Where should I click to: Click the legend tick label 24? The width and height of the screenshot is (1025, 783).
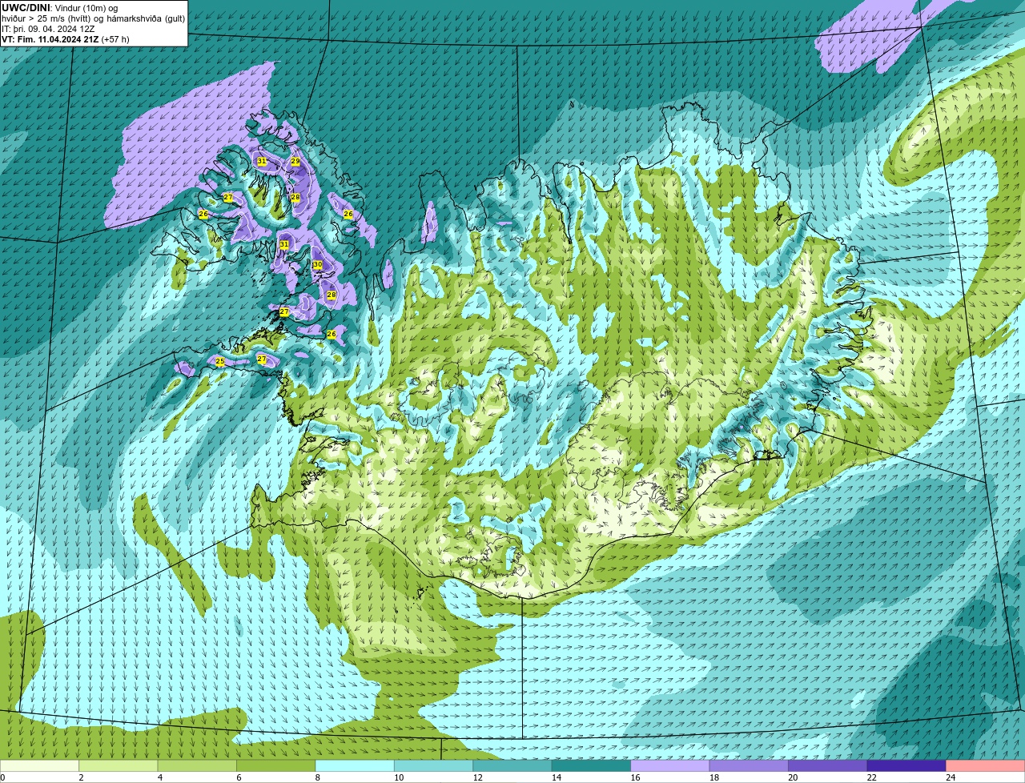(950, 777)
